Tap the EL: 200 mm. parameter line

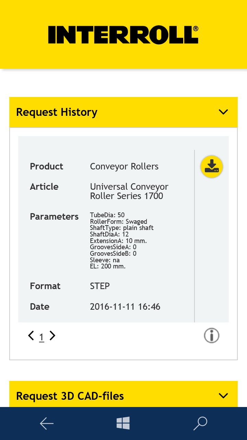coord(108,266)
